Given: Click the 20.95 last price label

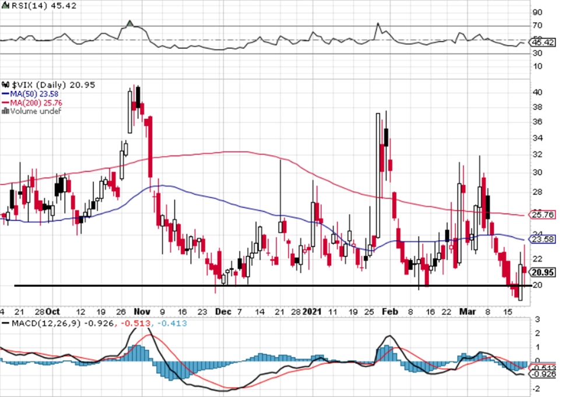Looking at the screenshot, I should [x=543, y=272].
